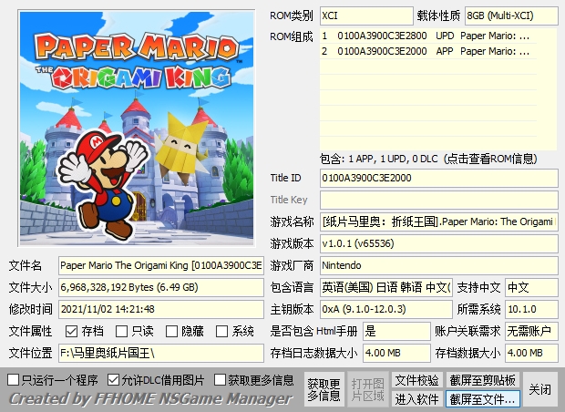Click the 游戏版本 field v1.0.1
The height and width of the screenshot is (412, 565).
[439, 243]
